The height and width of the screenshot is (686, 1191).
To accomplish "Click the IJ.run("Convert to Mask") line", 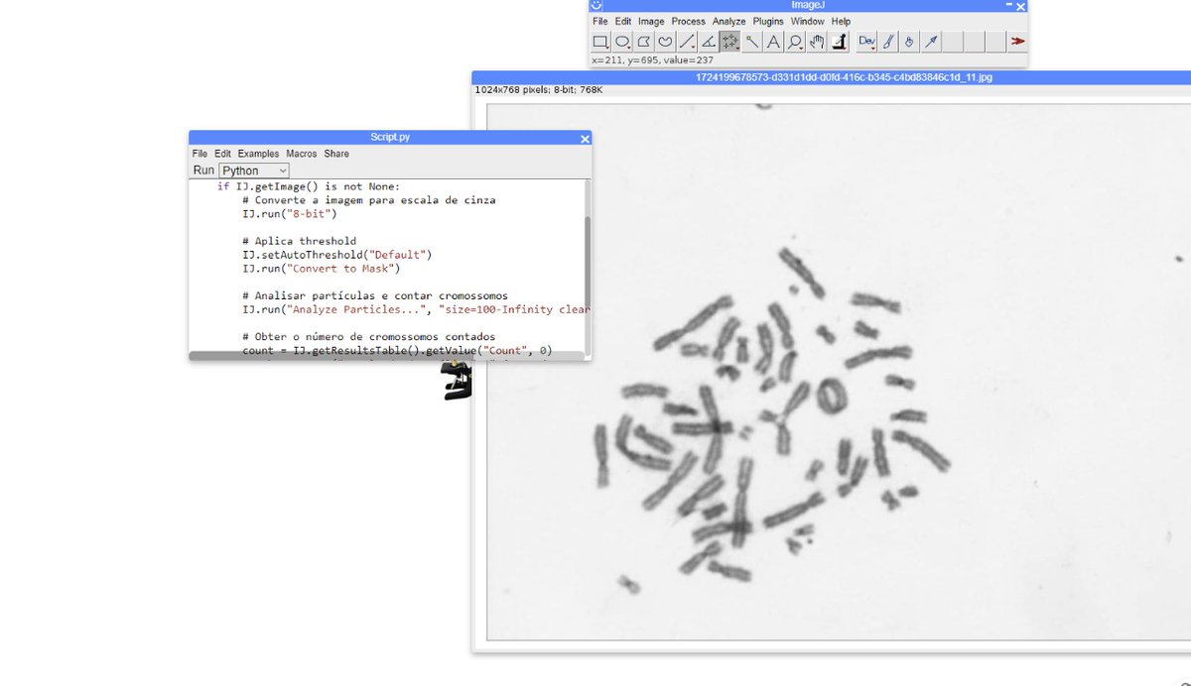I will (x=321, y=269).
